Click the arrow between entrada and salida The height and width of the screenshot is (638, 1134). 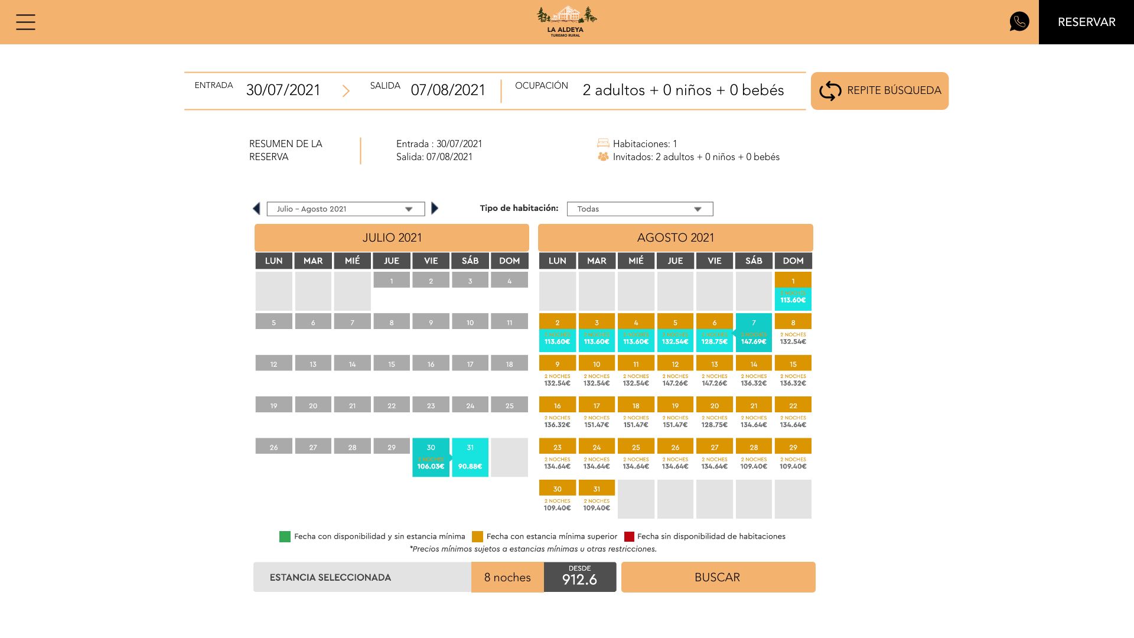[346, 91]
